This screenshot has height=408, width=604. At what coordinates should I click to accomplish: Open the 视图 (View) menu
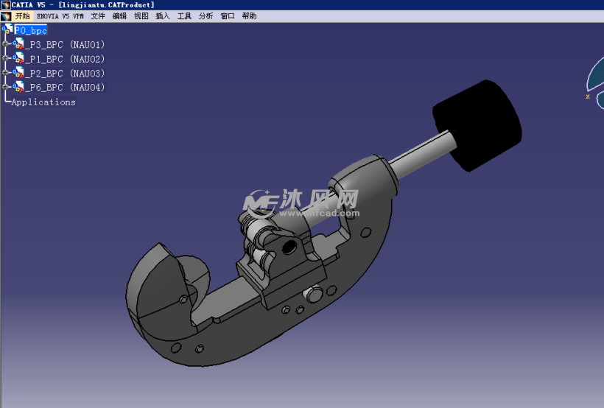pyautogui.click(x=141, y=15)
